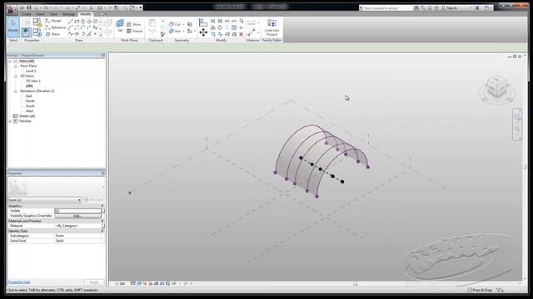The image size is (533, 299).
Task: Toggle the Properties palette button in ribbon
Action: 26,32
